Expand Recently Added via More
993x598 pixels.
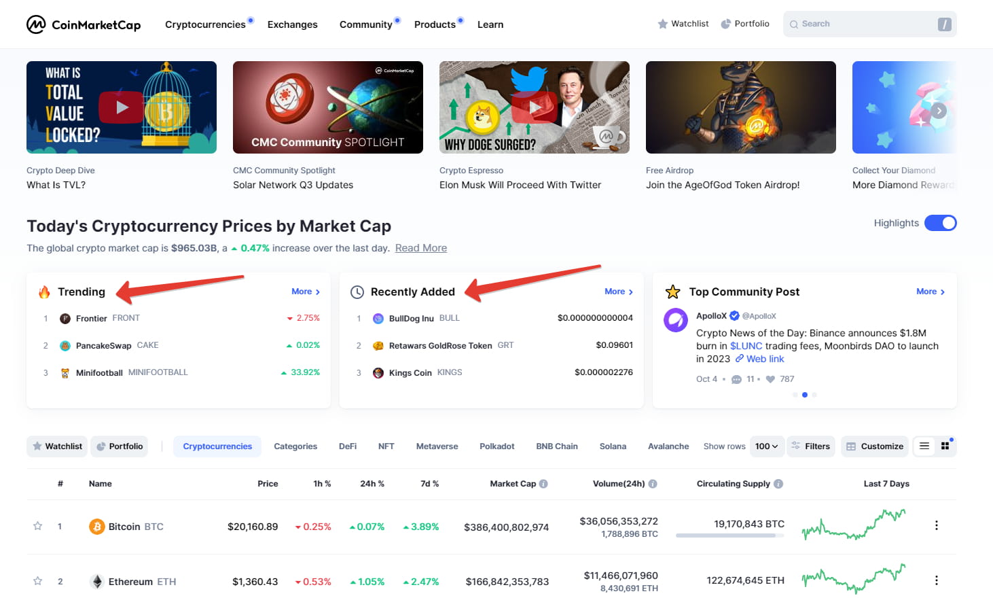coord(619,292)
